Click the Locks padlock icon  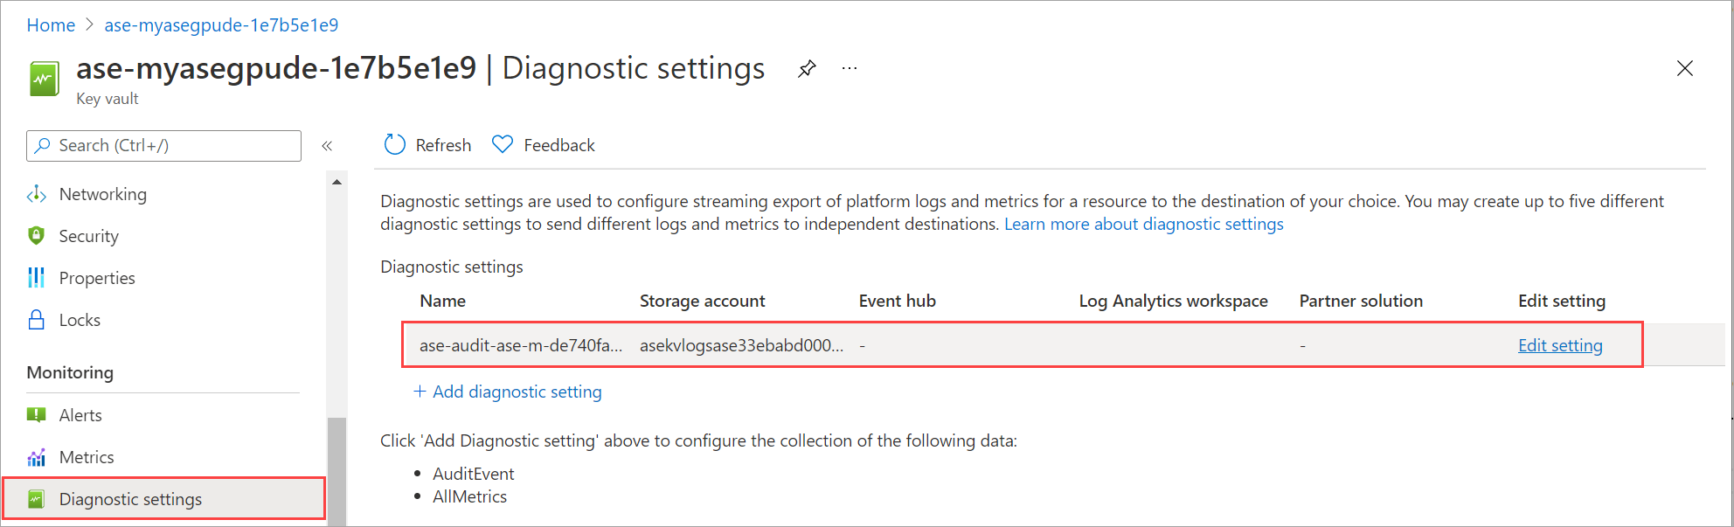coord(37,320)
